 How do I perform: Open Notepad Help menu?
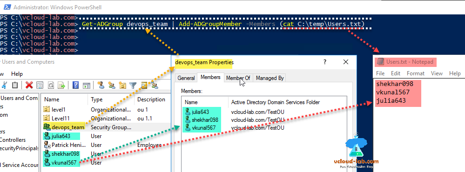pos(455,73)
